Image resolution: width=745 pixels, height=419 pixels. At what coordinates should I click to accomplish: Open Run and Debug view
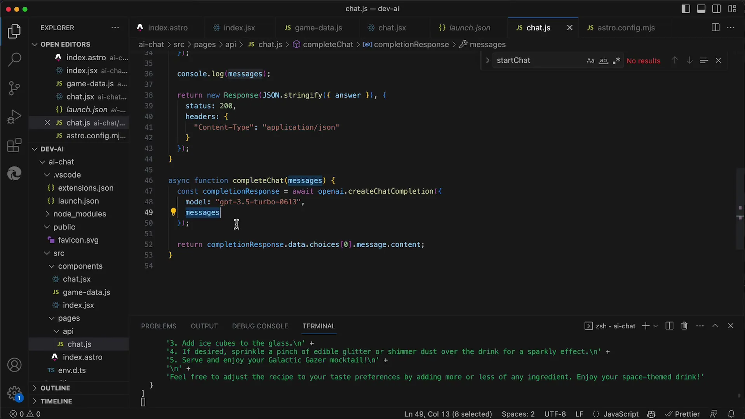[x=14, y=117]
